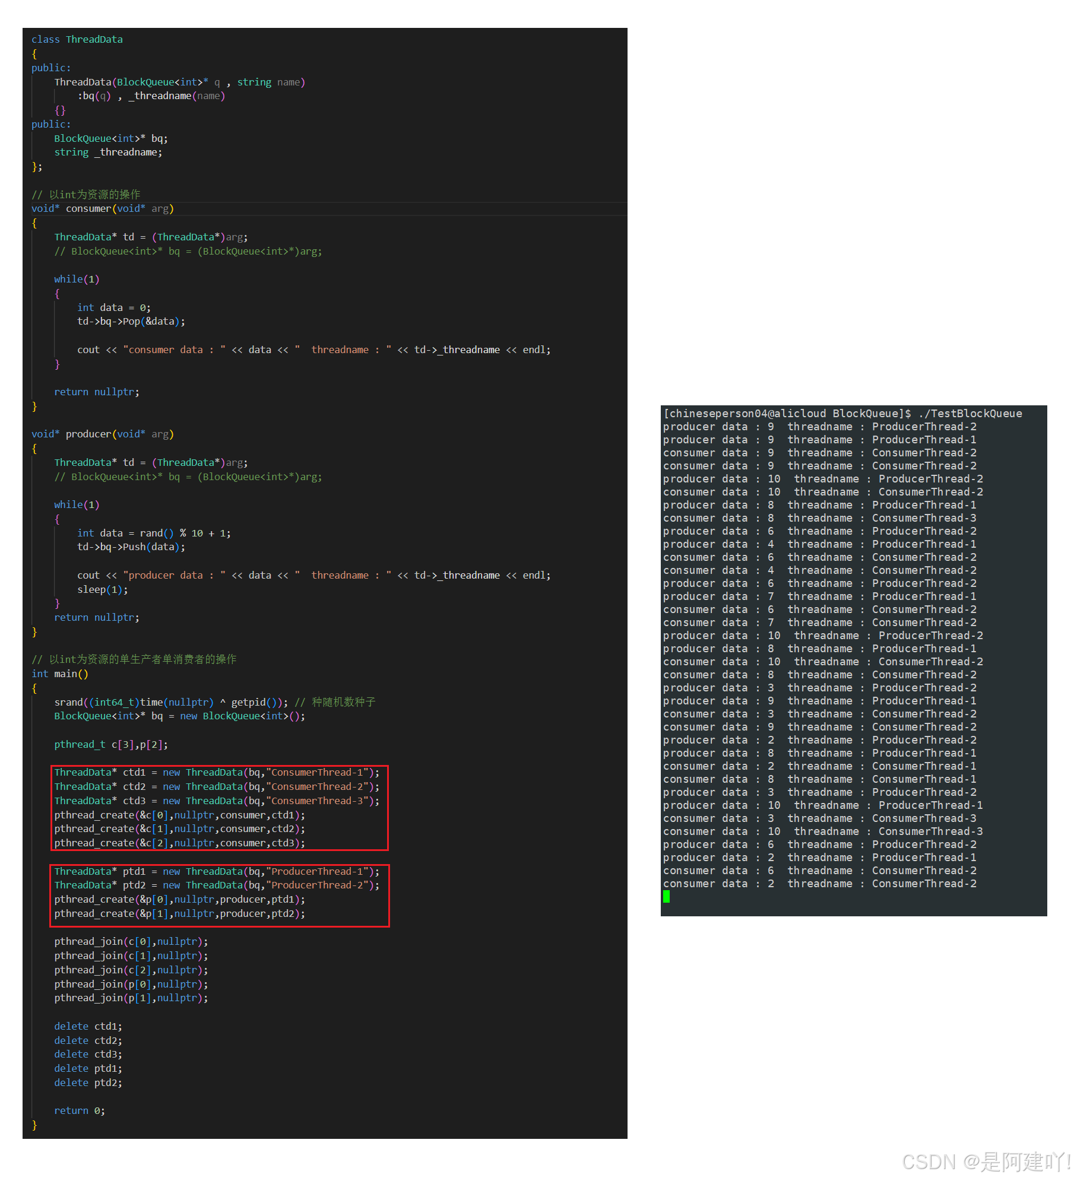The height and width of the screenshot is (1181, 1074).
Task: Click terminal line 'consumer data : 2' from ConsumerThread-2
Action: 819,883
